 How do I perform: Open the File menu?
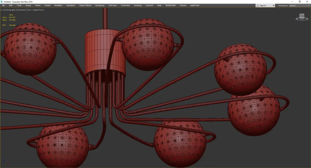(3, 5)
